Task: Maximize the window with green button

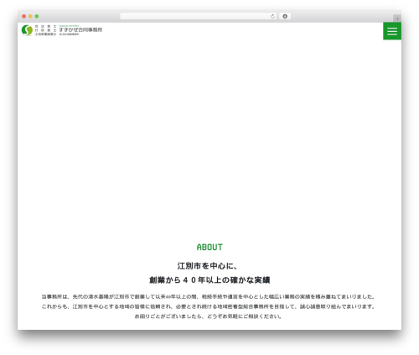Action: [37, 17]
